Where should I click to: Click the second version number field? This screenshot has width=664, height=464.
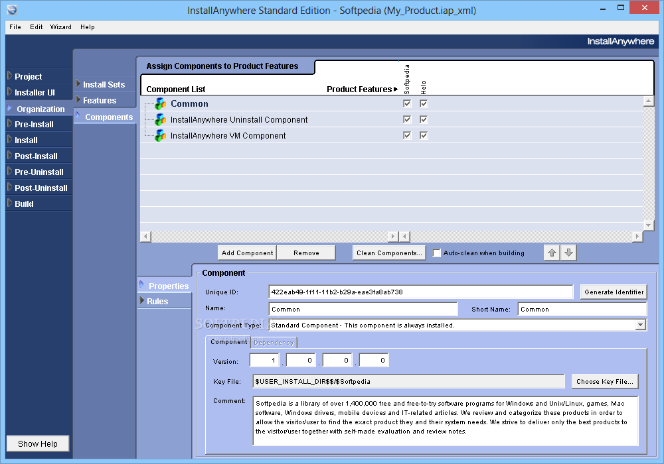[x=301, y=360]
